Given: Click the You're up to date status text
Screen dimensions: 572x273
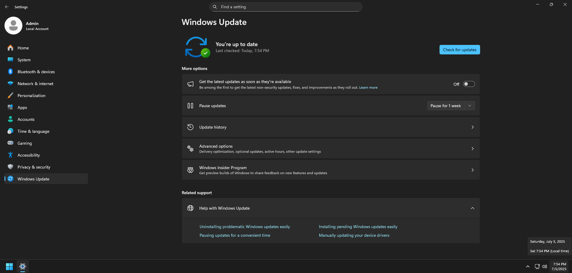Looking at the screenshot, I should pyautogui.click(x=236, y=44).
